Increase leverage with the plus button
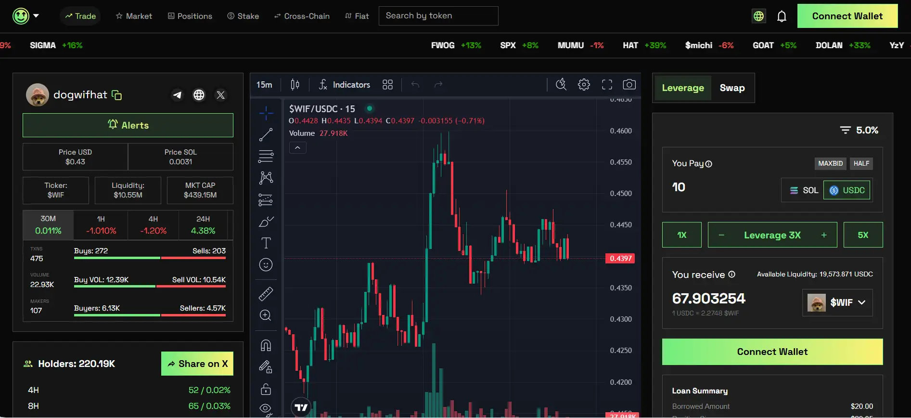This screenshot has width=911, height=418. (823, 235)
